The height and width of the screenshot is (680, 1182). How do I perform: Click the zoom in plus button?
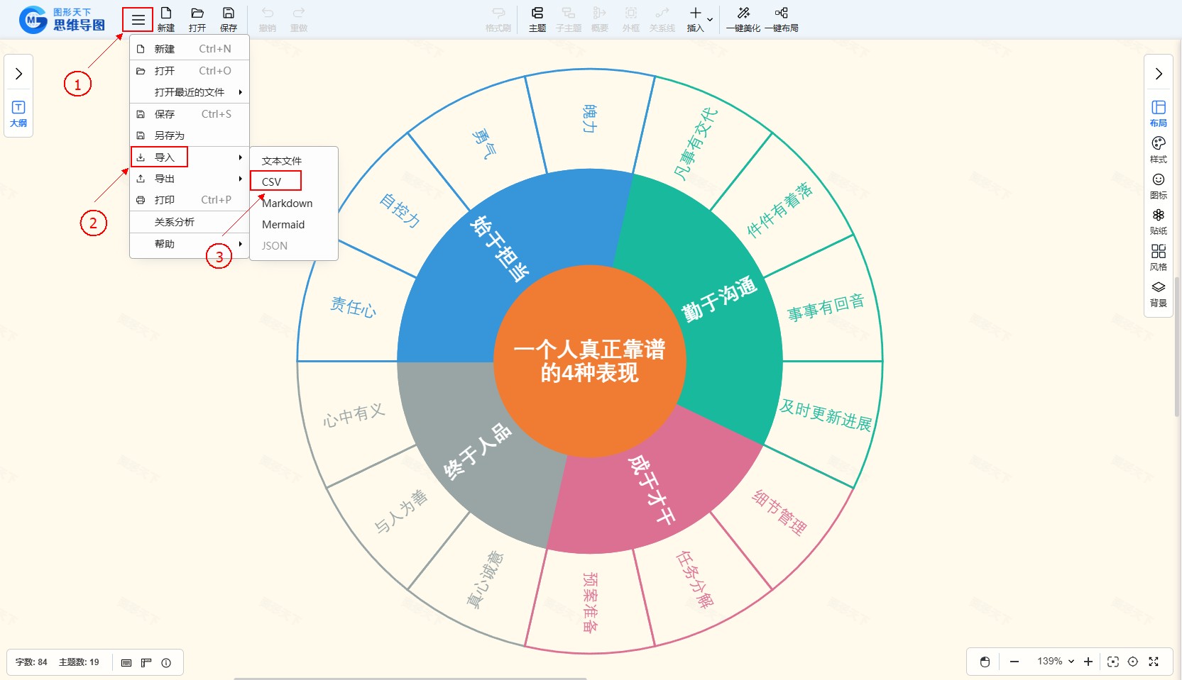click(x=1088, y=662)
